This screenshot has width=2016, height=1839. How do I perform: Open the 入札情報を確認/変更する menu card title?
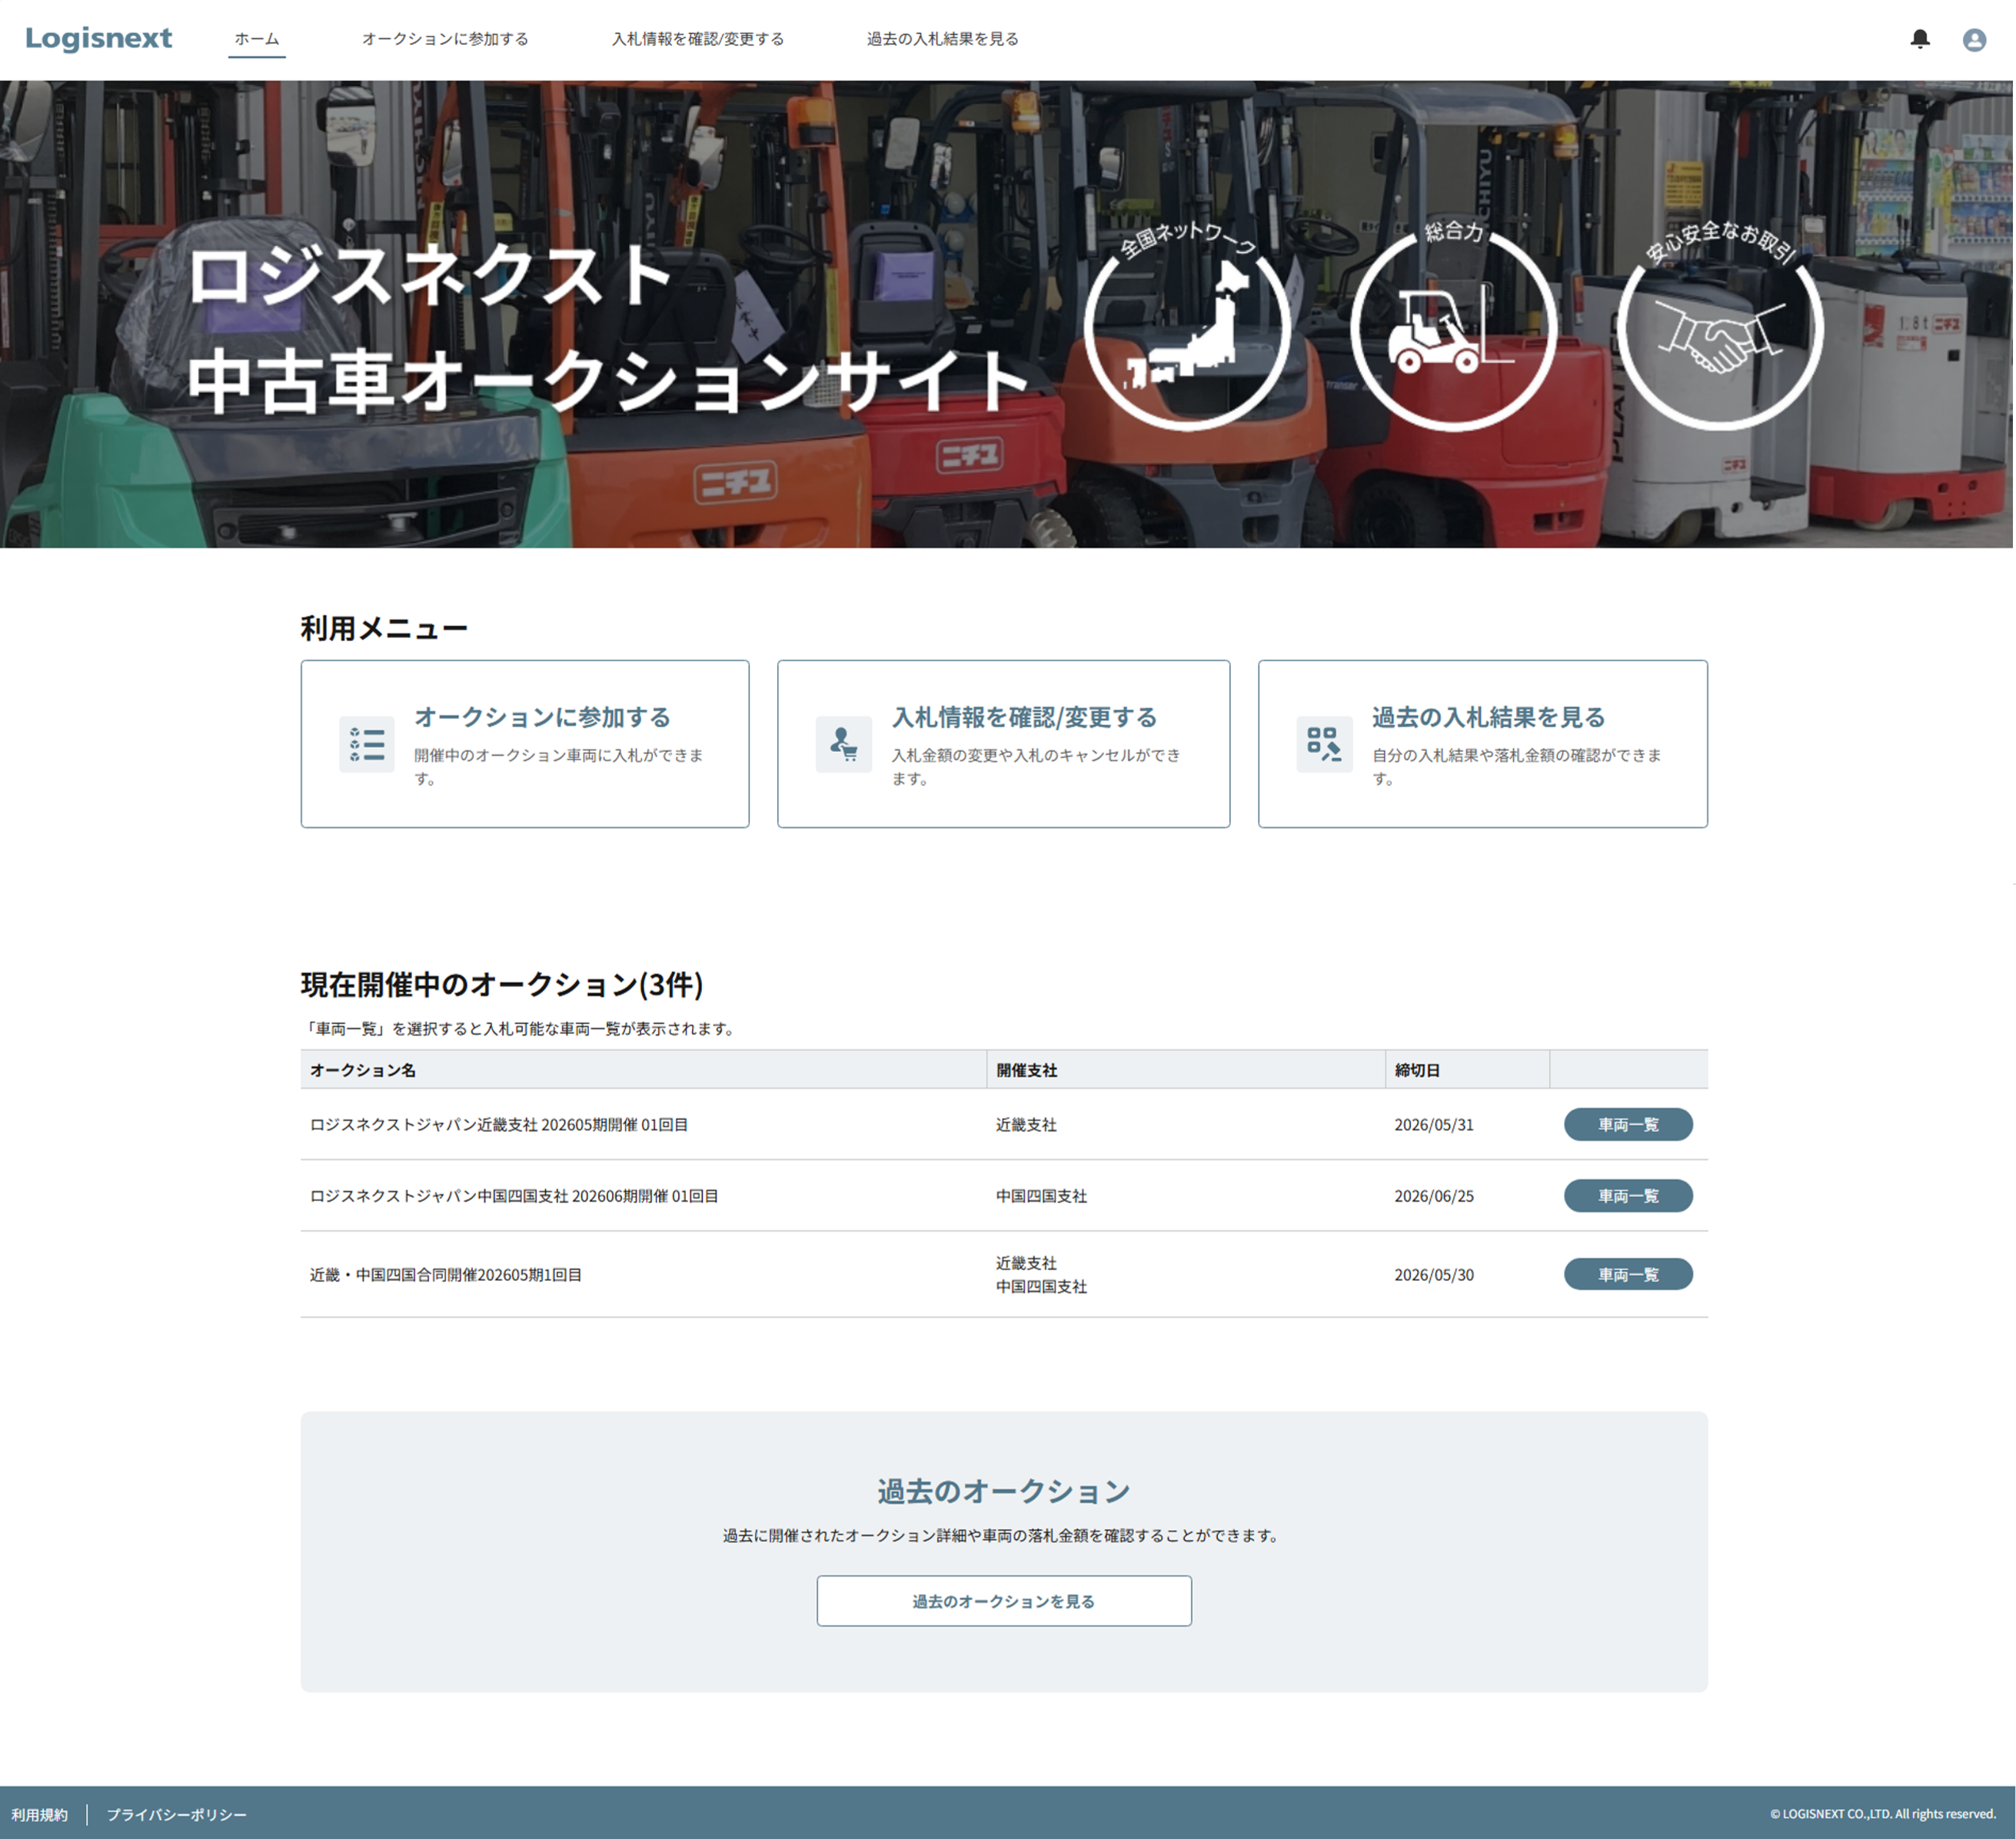coord(1024,717)
